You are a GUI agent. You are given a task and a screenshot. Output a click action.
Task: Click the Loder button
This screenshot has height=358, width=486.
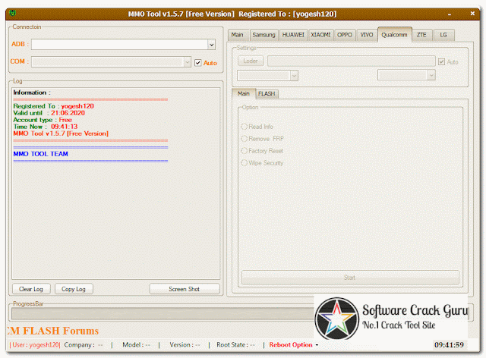251,61
